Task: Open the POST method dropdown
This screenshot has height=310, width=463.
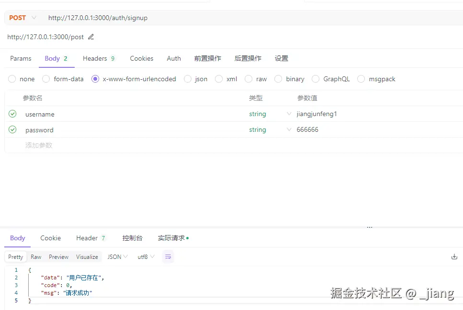Action: point(23,18)
